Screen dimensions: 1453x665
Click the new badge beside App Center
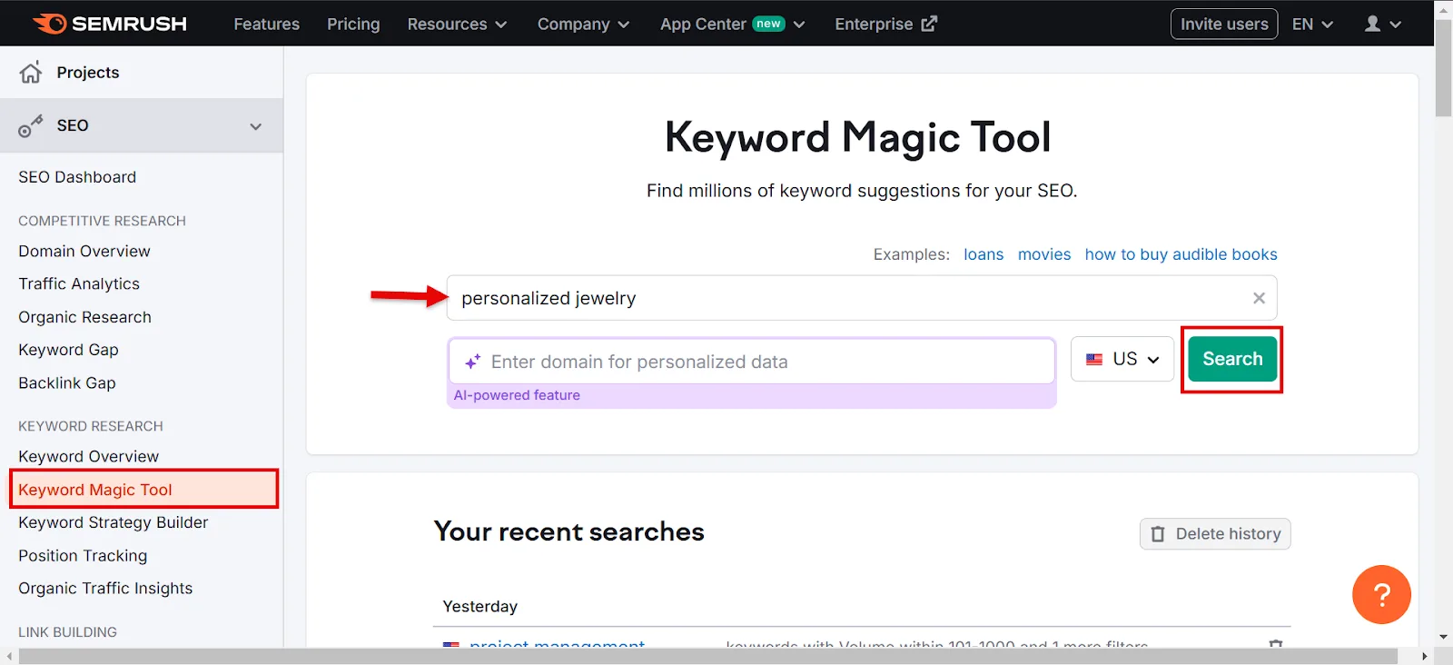click(x=768, y=24)
